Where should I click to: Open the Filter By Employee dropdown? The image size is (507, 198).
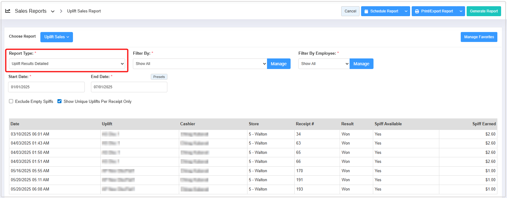pyautogui.click(x=324, y=64)
